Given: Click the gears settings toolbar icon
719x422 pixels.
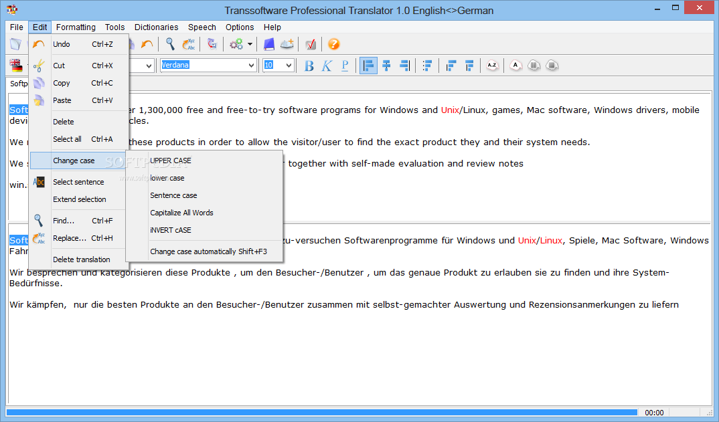Looking at the screenshot, I should click(236, 44).
